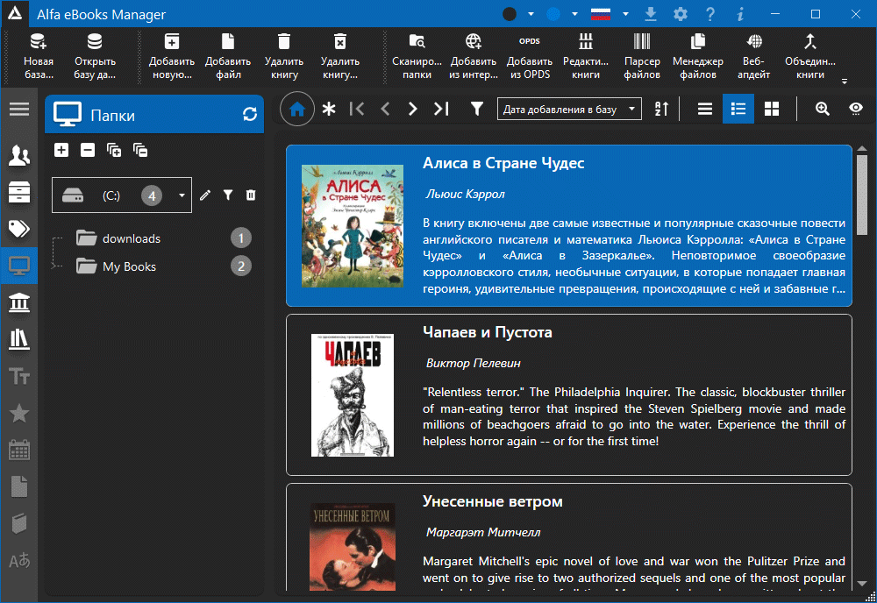This screenshot has width=877, height=603.
Task: Toggle the eye preview visibility button
Action: click(855, 109)
